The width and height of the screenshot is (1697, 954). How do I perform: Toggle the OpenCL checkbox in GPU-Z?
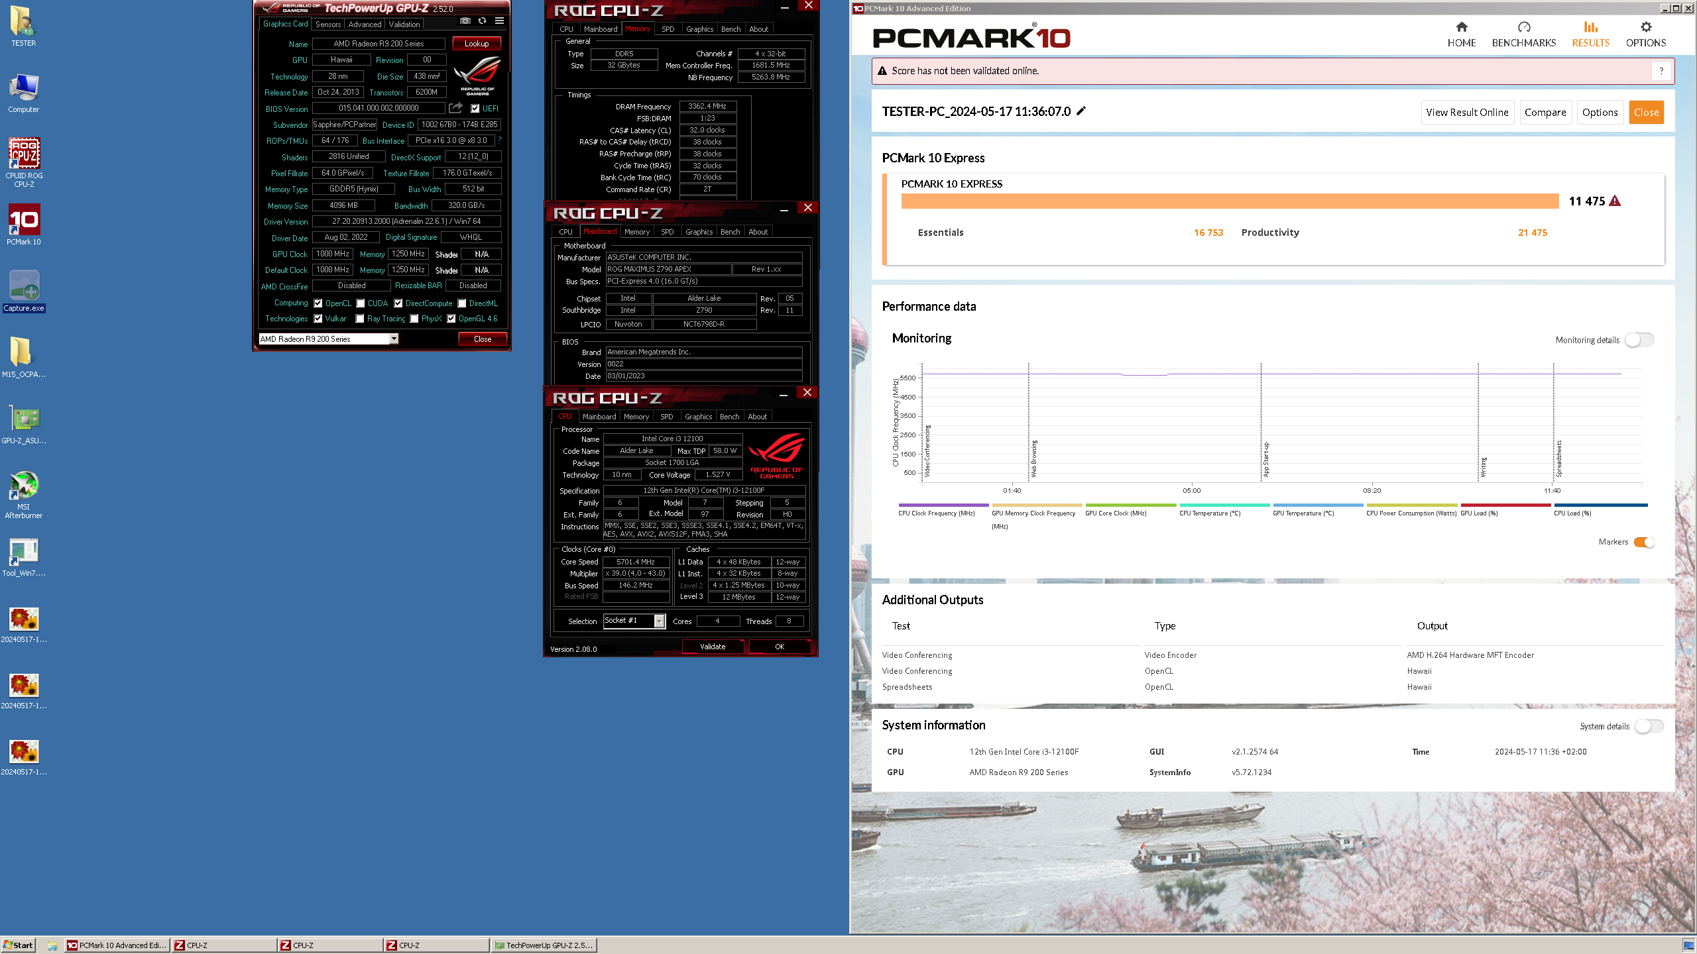[x=318, y=303]
